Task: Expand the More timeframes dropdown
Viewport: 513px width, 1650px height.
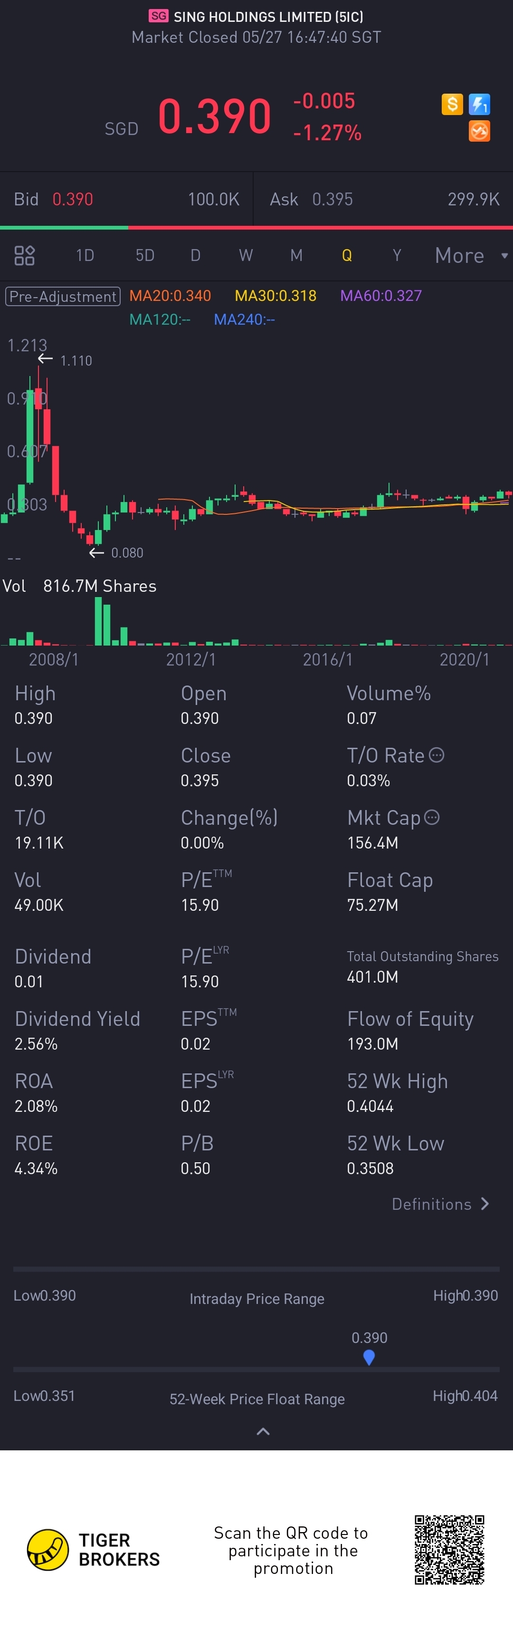Action: (471, 256)
